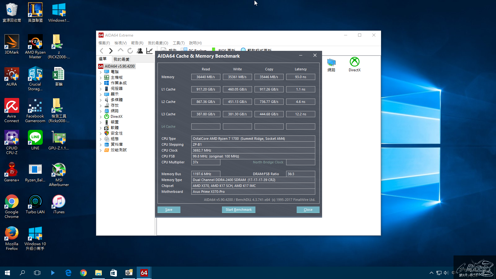This screenshot has width=496, height=279.
Task: Open Avira Connect desktop icon
Action: click(12, 111)
